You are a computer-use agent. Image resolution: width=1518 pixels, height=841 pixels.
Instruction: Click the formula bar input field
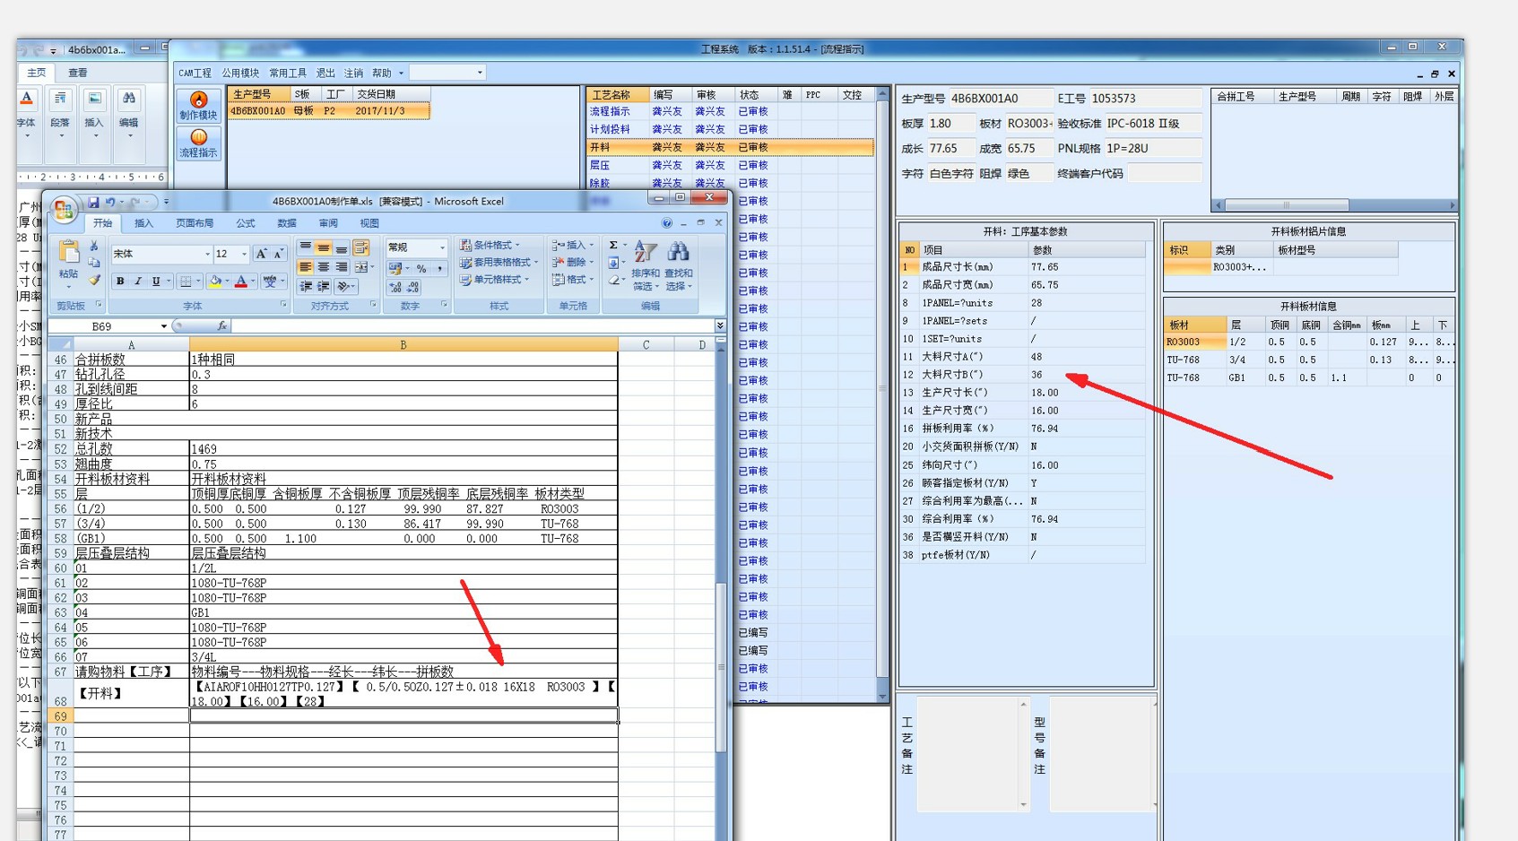473,326
